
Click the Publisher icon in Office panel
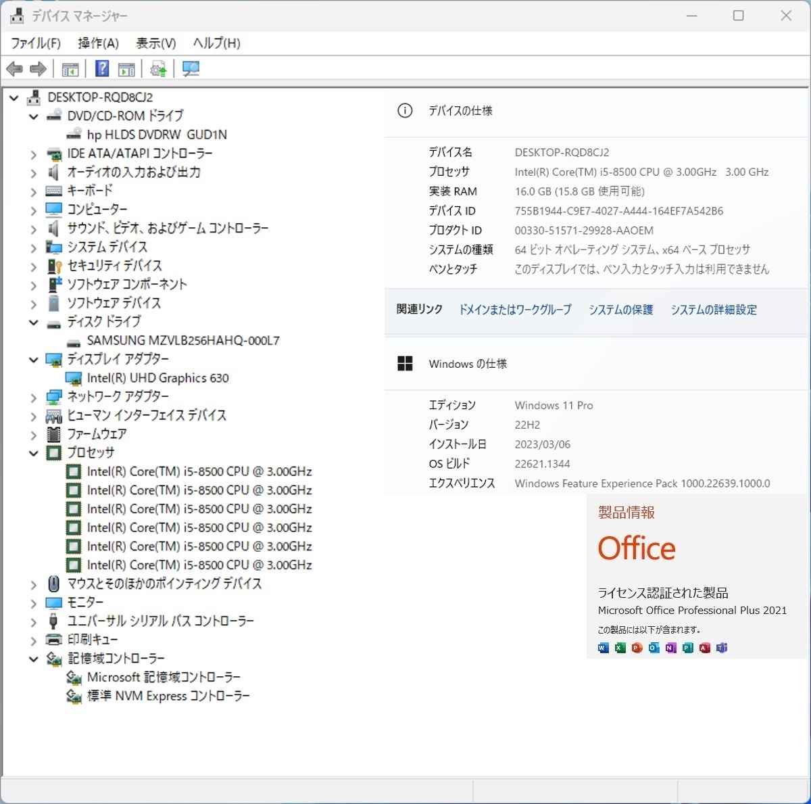pos(688,648)
